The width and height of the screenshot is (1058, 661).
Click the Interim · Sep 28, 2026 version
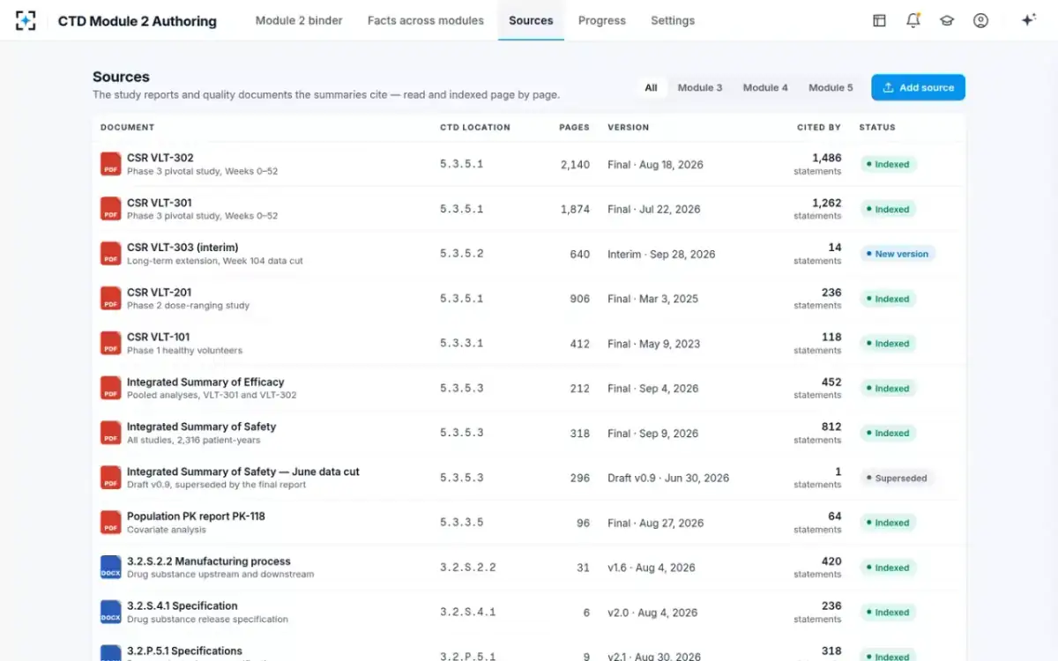click(x=661, y=254)
